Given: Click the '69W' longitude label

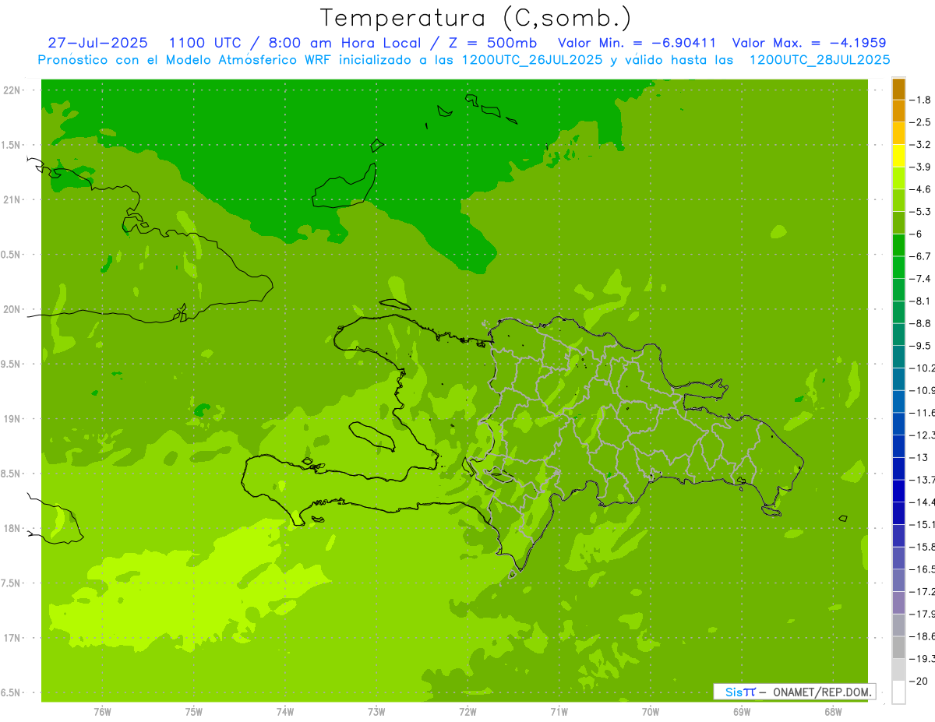Looking at the screenshot, I should coord(742,712).
